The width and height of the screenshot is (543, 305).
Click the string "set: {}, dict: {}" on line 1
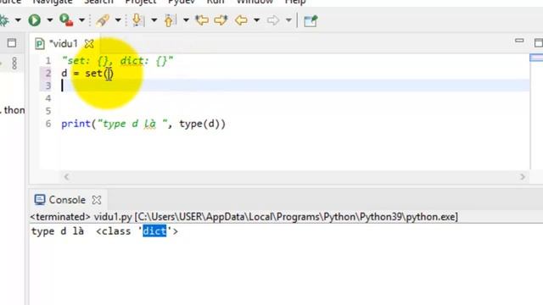point(117,61)
